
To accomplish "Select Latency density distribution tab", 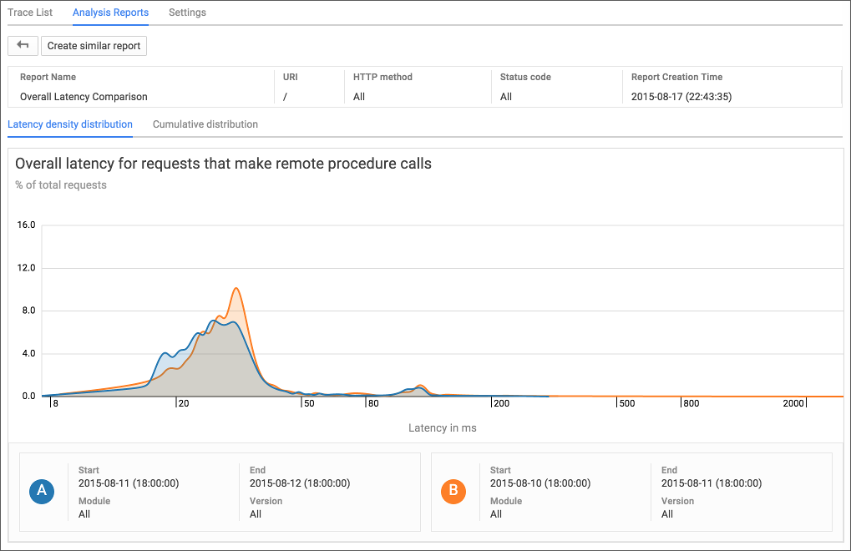I will (70, 124).
